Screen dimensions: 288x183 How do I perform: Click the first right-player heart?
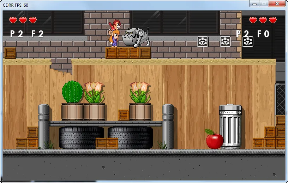click(x=253, y=20)
